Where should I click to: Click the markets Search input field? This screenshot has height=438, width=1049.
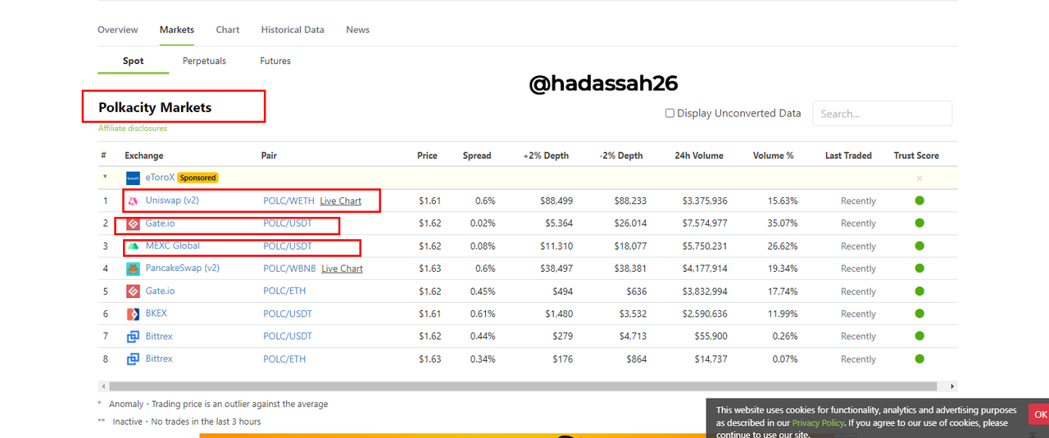pyautogui.click(x=882, y=114)
